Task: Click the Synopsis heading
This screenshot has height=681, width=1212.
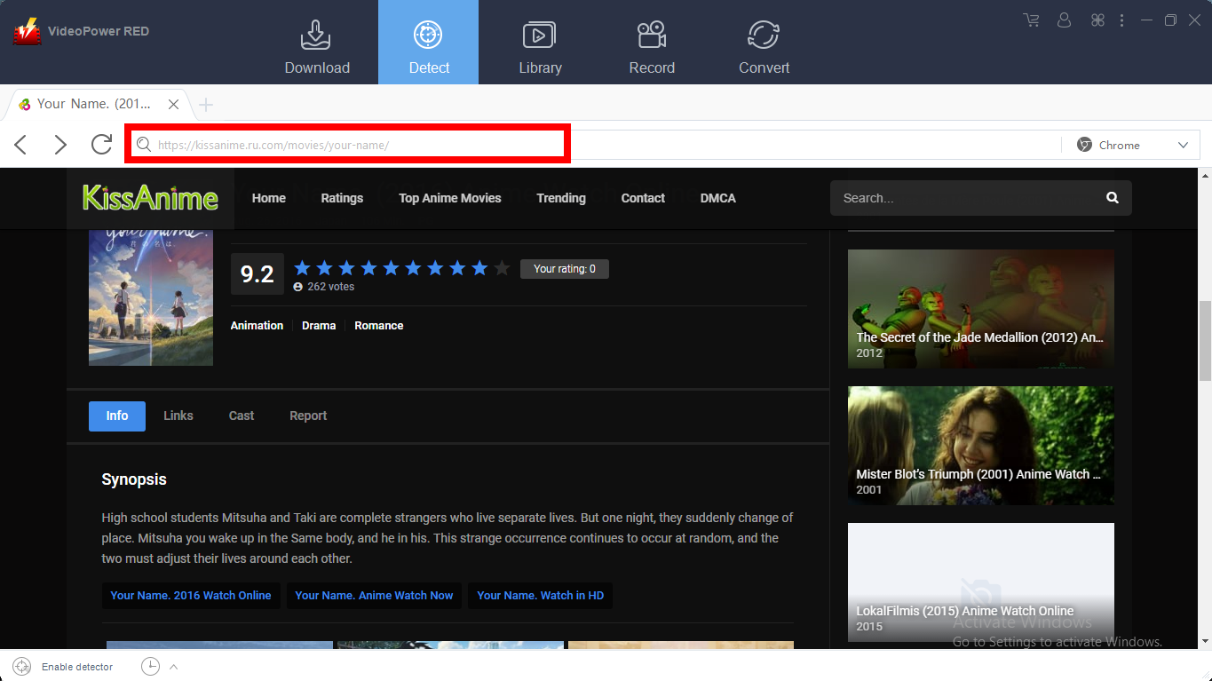Action: (x=134, y=479)
